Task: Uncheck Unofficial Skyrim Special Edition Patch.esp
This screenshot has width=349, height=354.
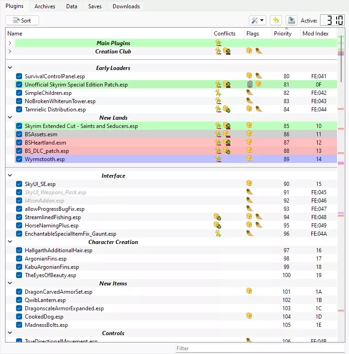Action: [19, 85]
